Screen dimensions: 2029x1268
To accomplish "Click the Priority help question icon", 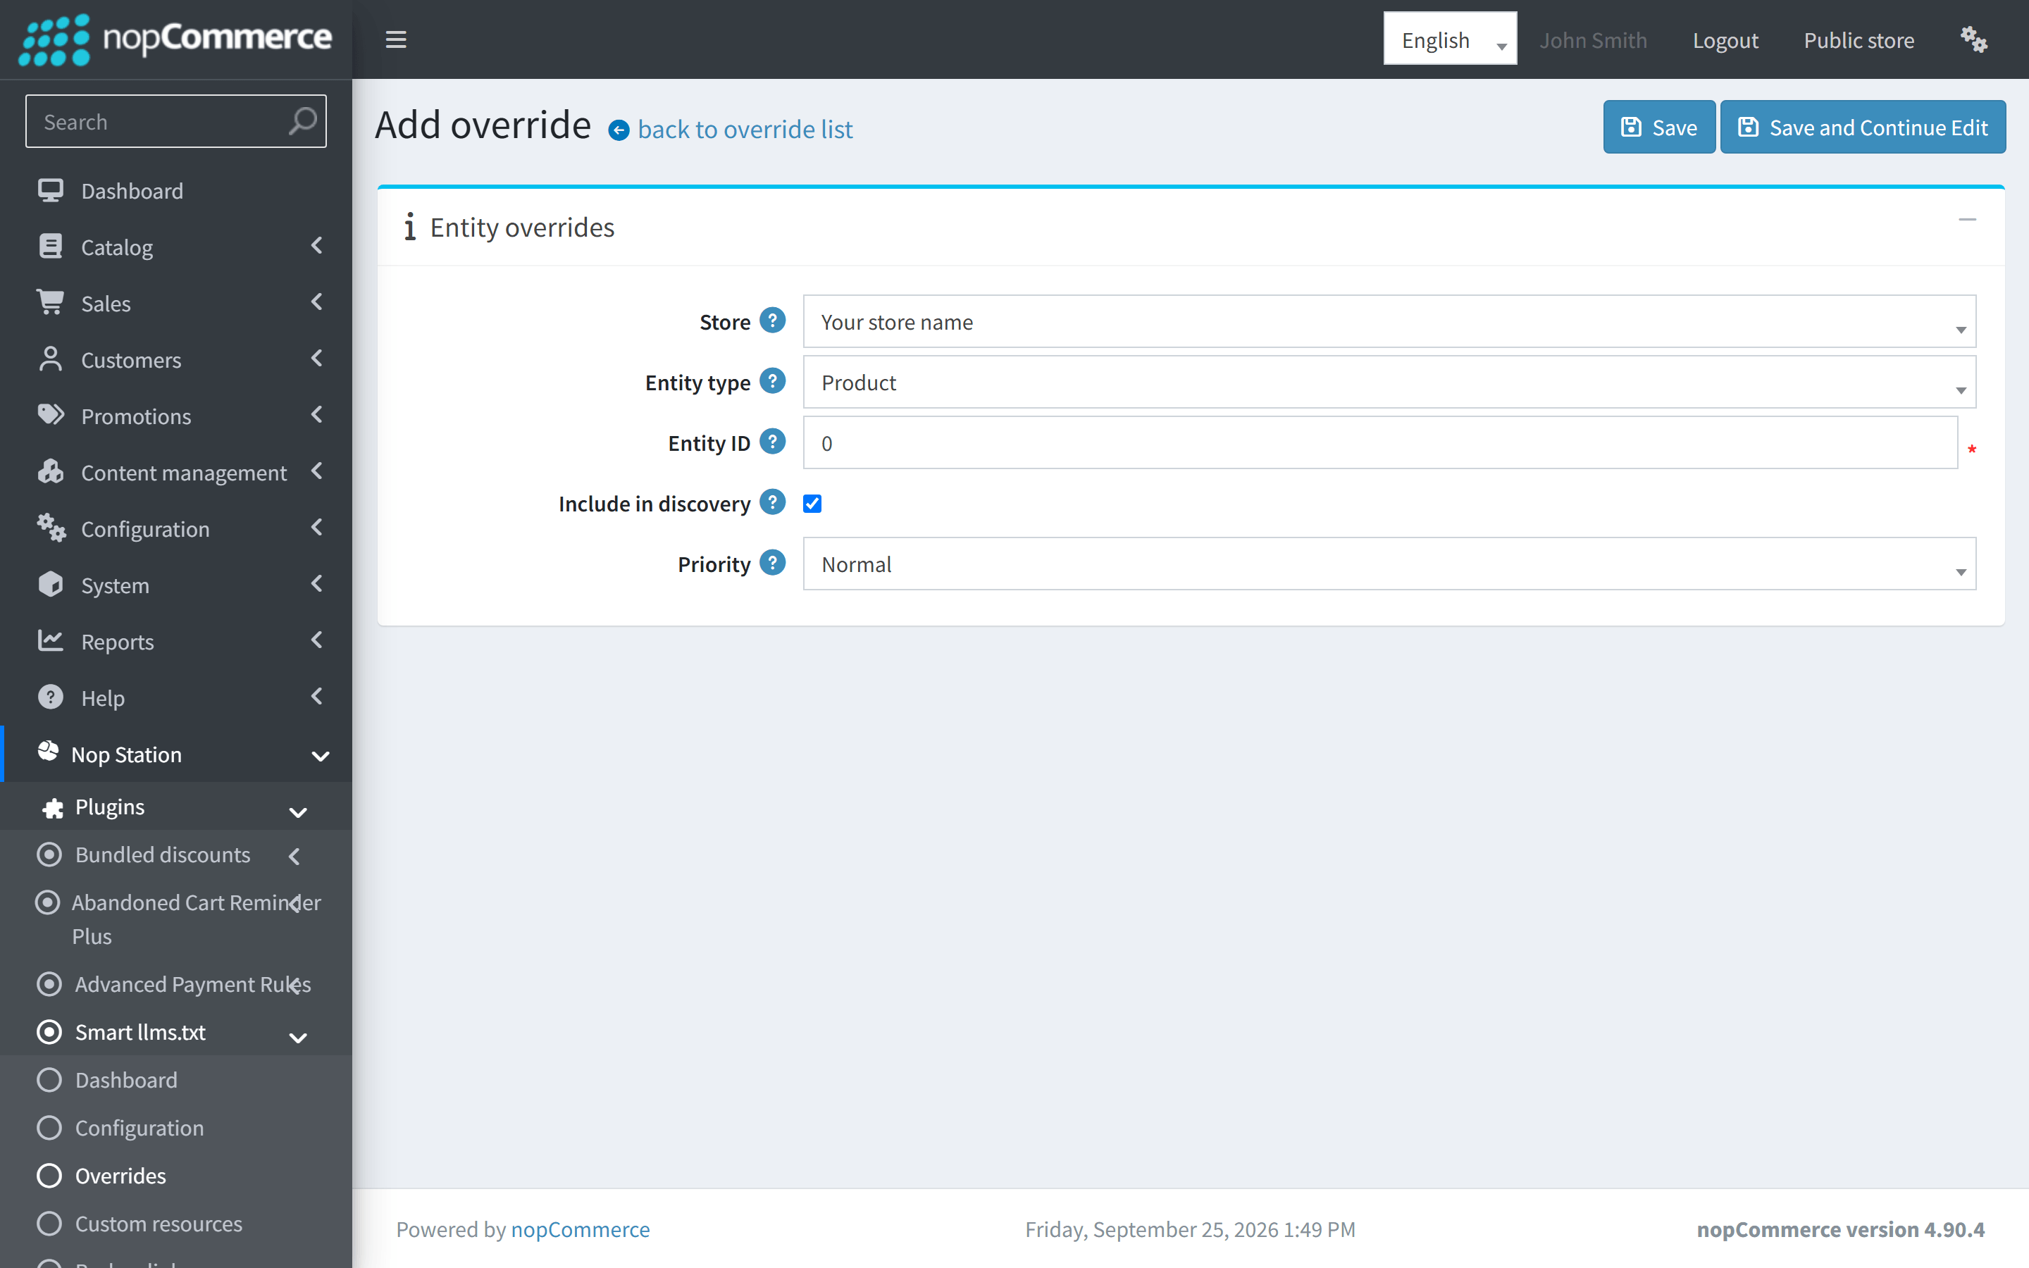I will [x=772, y=563].
